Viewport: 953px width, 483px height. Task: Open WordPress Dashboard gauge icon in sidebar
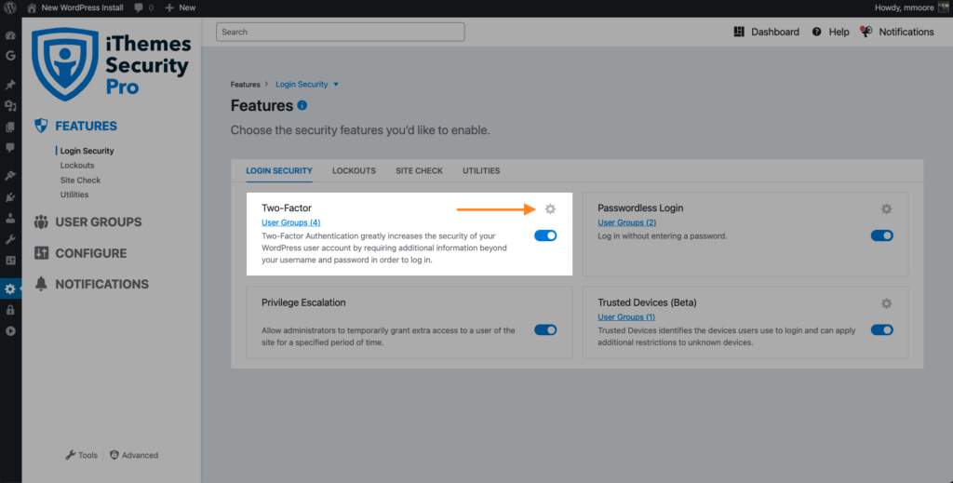pos(10,35)
